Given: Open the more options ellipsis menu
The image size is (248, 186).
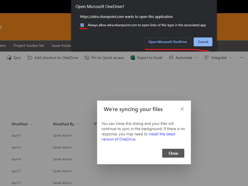Looking at the screenshot, I should pyautogui.click(x=242, y=57).
